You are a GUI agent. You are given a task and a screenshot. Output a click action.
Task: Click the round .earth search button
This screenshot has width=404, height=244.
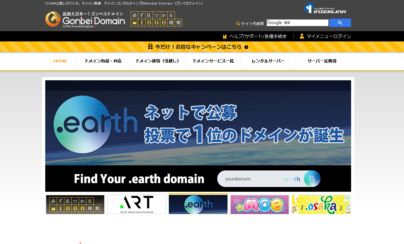pyautogui.click(x=312, y=179)
